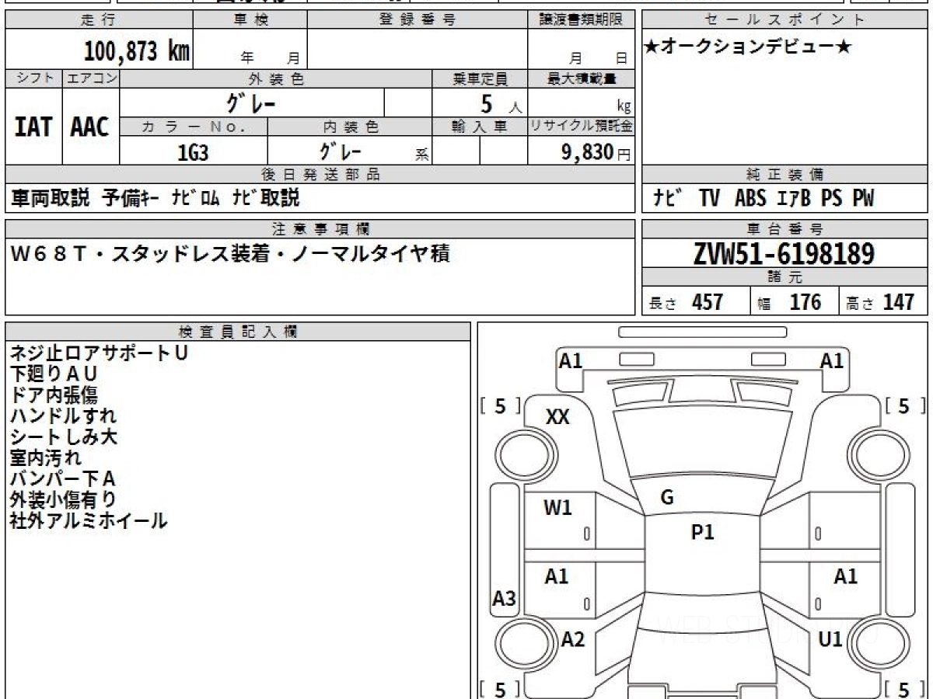Image resolution: width=933 pixels, height=699 pixels.
Task: Click the 走行 column header
Action: [97, 20]
